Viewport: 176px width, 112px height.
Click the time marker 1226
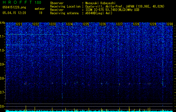tap(103, 24)
